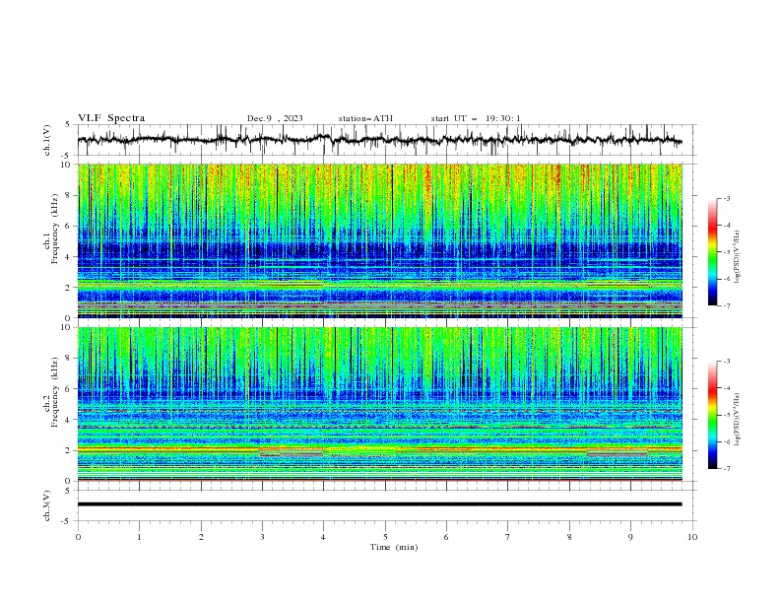The height and width of the screenshot is (603, 780).
Task: Click the ch.2 frequency axis "6" tick label
Action: (69, 388)
